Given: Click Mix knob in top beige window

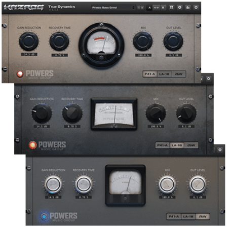Looking at the screenshot, I should (x=143, y=41).
